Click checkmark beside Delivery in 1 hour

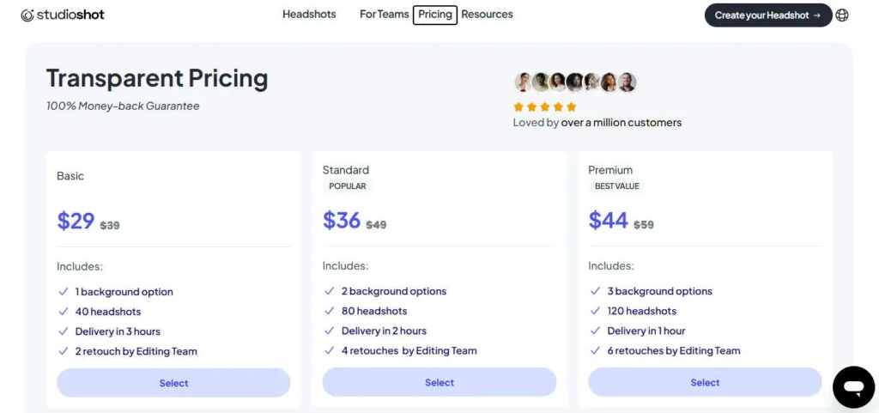click(594, 331)
